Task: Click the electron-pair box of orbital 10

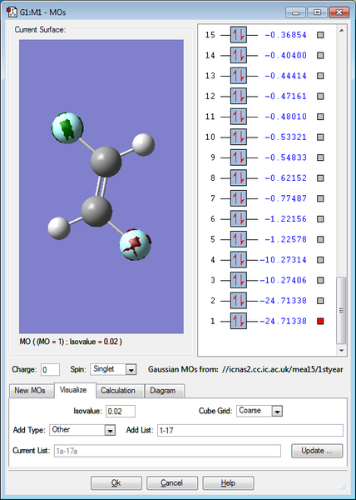Action: 238,137
